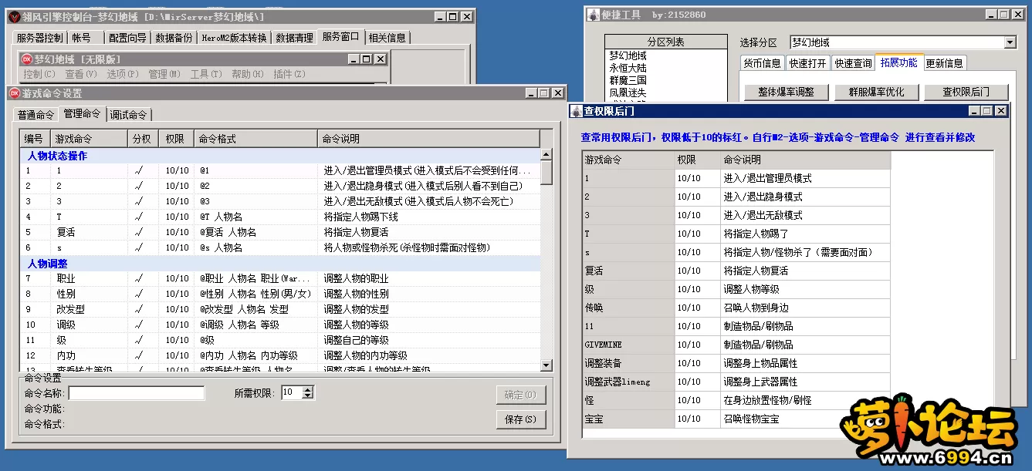Switch to 货币信息 tab in 便捷工具
The height and width of the screenshot is (471, 1032).
pos(762,63)
